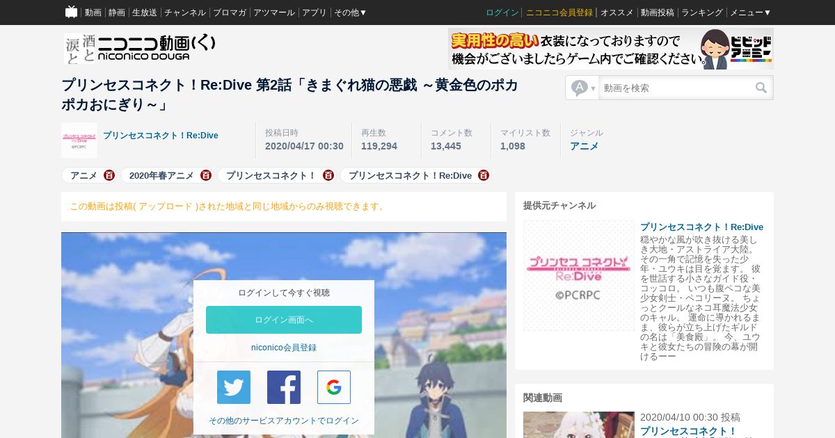Click the post date 2020/04/17 00:30
This screenshot has height=438, width=835.
(x=304, y=146)
